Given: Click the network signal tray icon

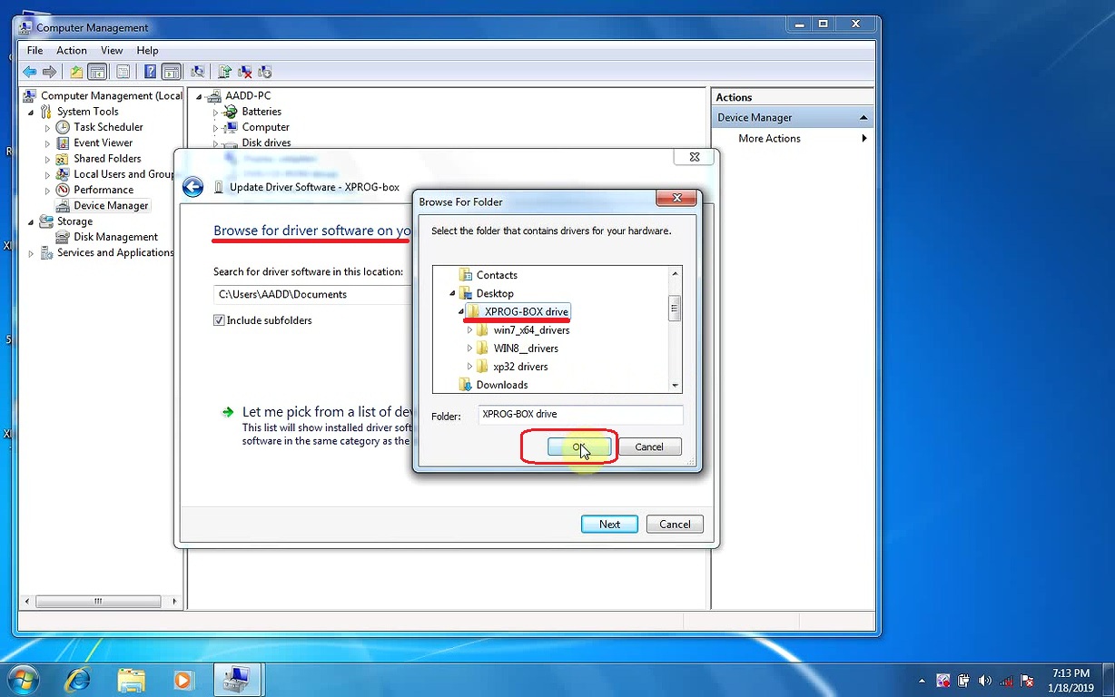Looking at the screenshot, I should 1006,680.
